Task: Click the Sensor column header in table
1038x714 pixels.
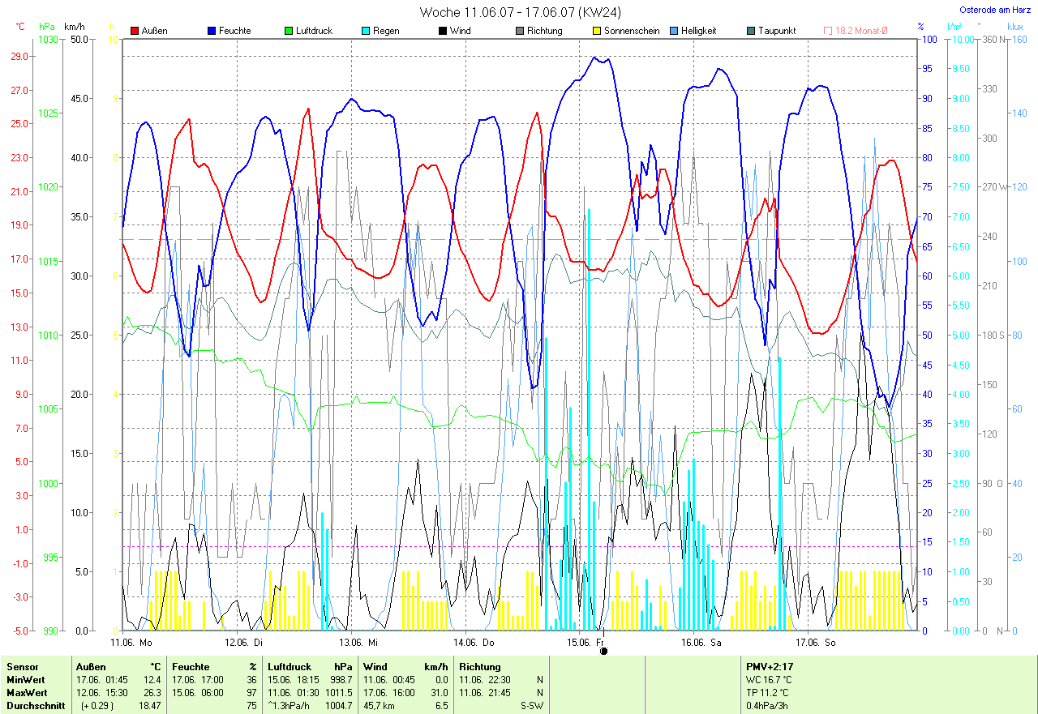Action: click(22, 666)
